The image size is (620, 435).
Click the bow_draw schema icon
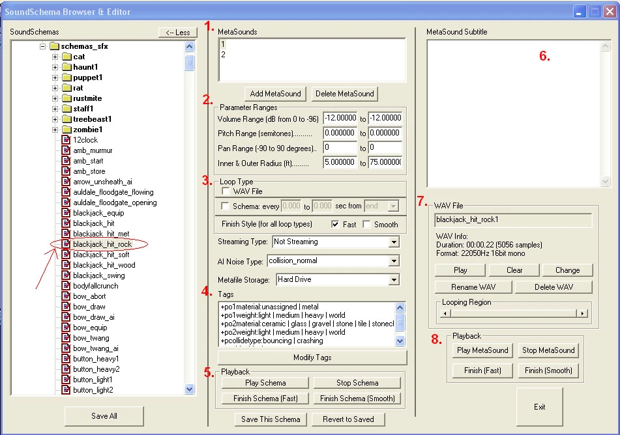(x=66, y=307)
